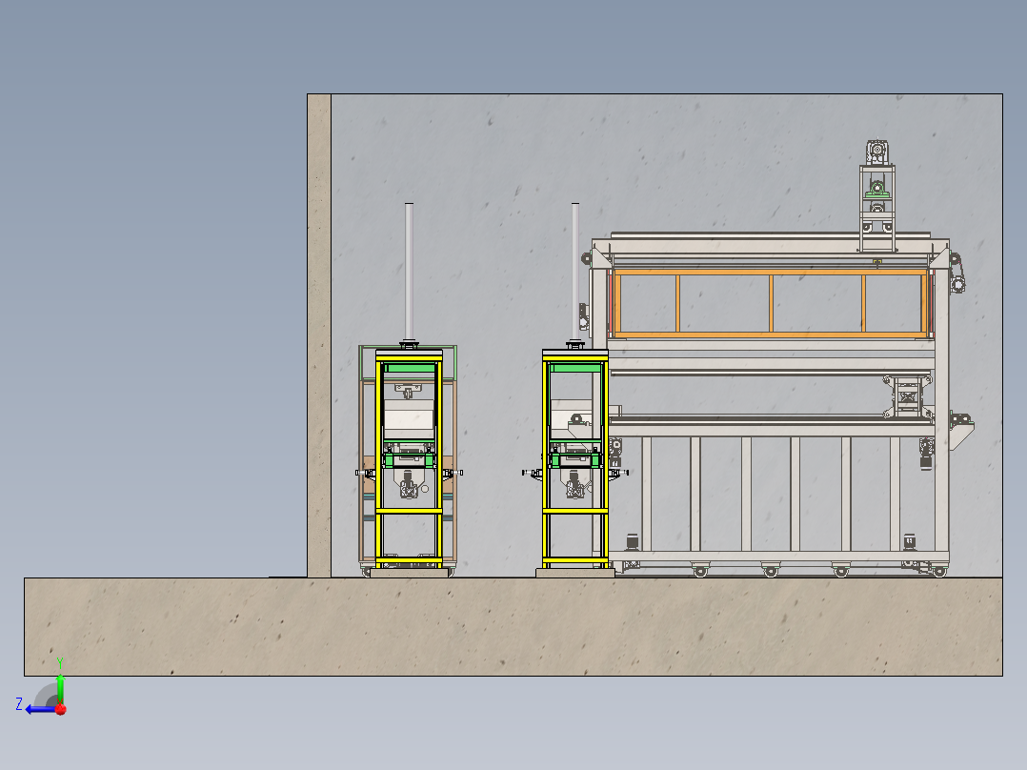Click the green Y axis of the triad
This screenshot has height=770, width=1027.
point(60,688)
